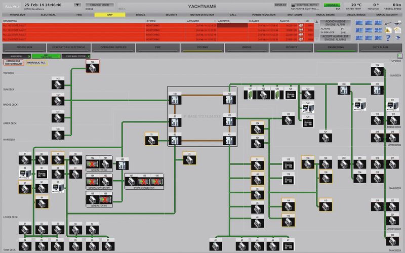
Task: Click the HYDRAULIC PLC legend box
Action: [36, 62]
